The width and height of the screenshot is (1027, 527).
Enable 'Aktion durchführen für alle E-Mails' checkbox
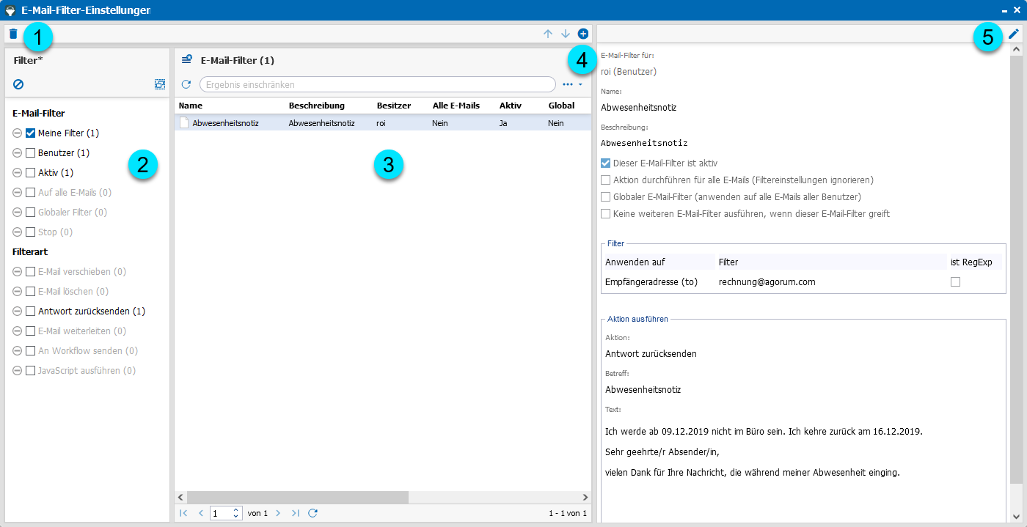(x=606, y=180)
